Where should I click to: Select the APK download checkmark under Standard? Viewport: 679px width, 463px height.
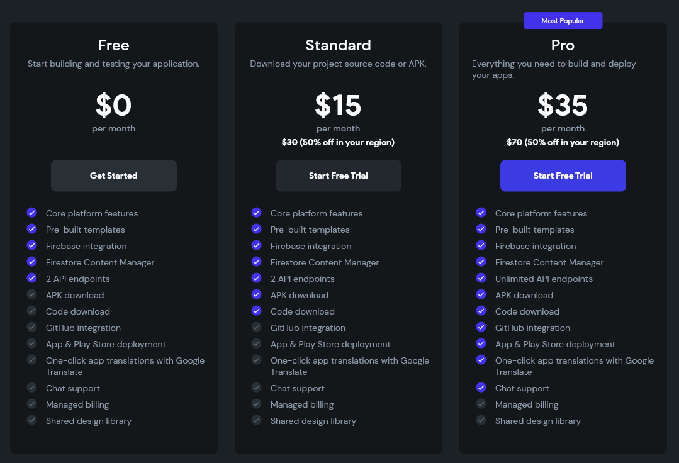pos(257,294)
